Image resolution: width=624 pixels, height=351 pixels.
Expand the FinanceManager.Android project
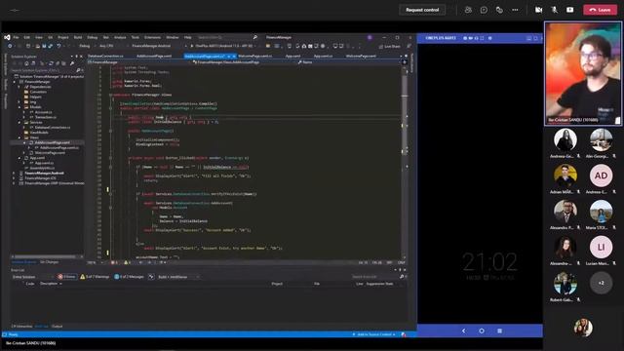tap(14, 174)
